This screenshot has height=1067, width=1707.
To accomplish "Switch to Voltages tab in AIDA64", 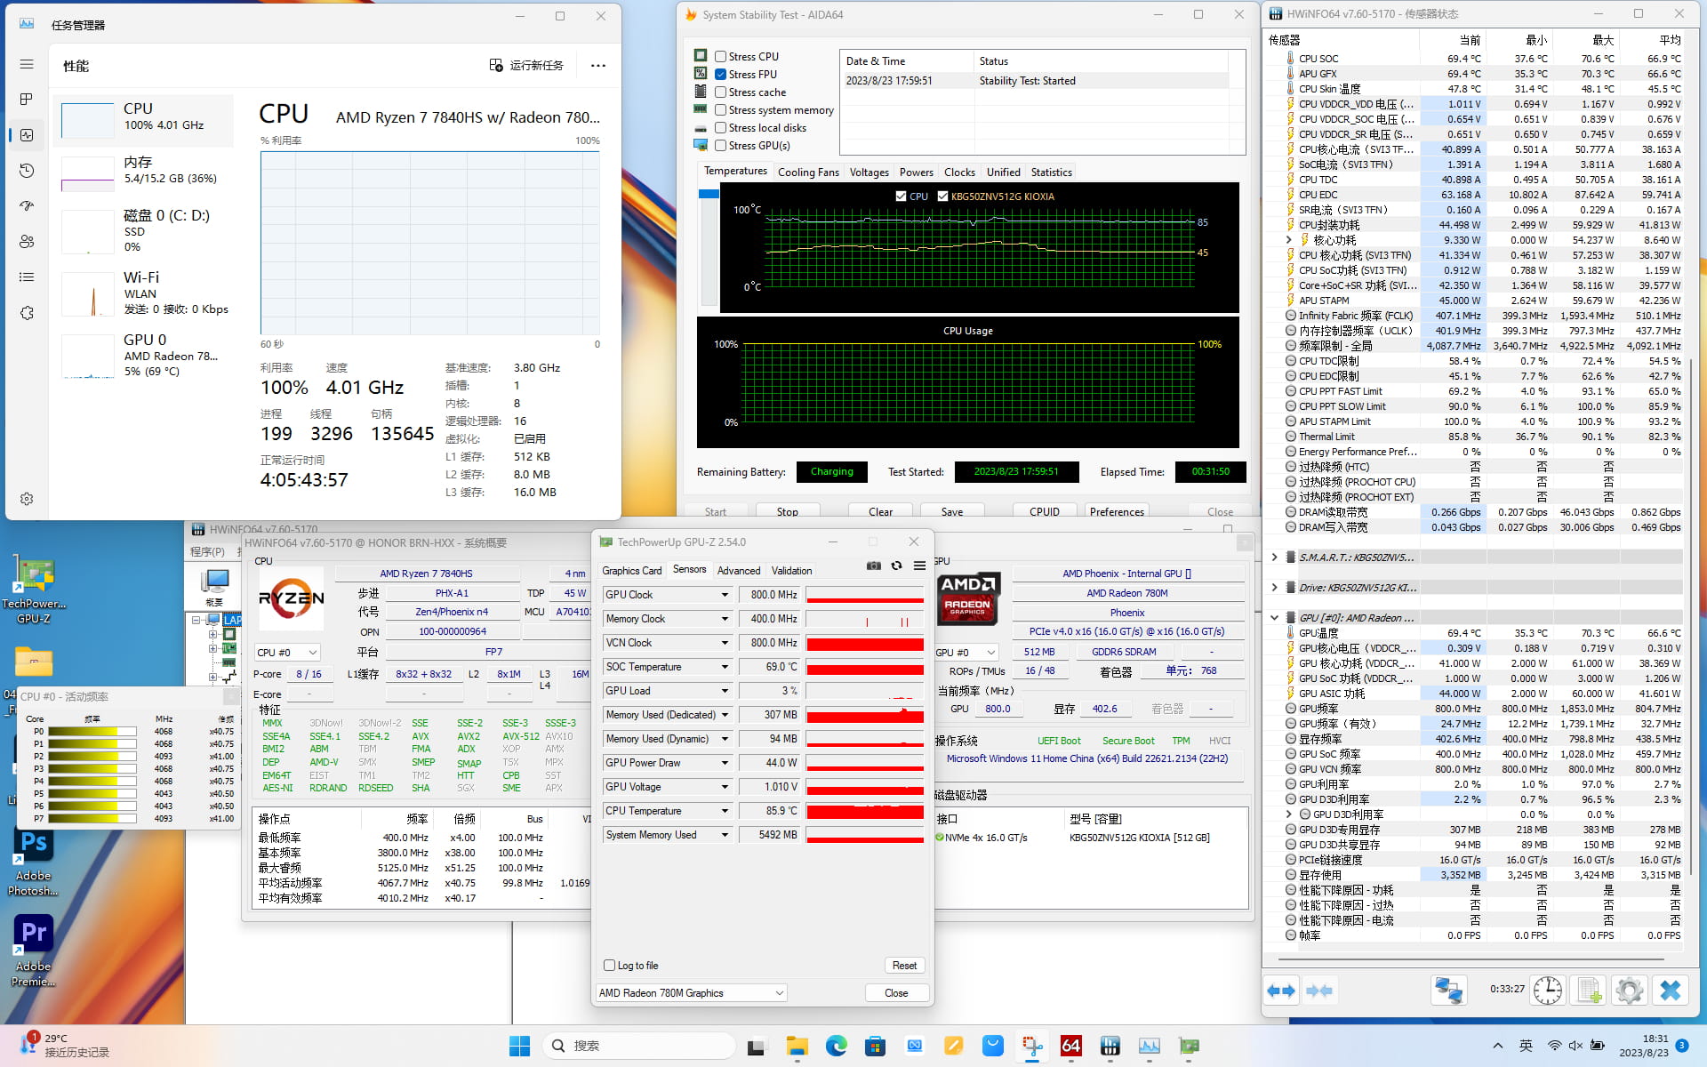I will click(x=869, y=172).
